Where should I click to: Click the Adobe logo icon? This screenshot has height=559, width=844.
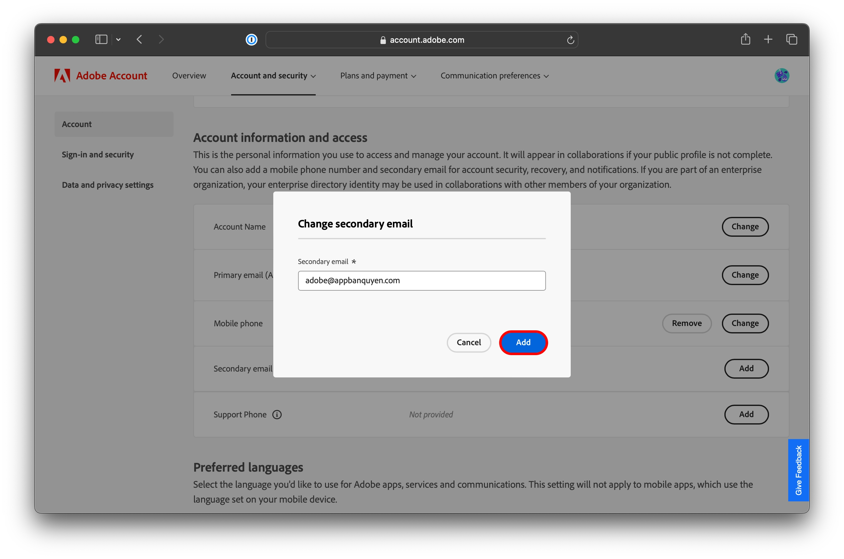click(62, 76)
